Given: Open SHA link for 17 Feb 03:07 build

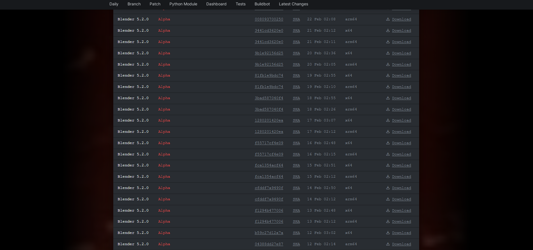Looking at the screenshot, I should 296,120.
